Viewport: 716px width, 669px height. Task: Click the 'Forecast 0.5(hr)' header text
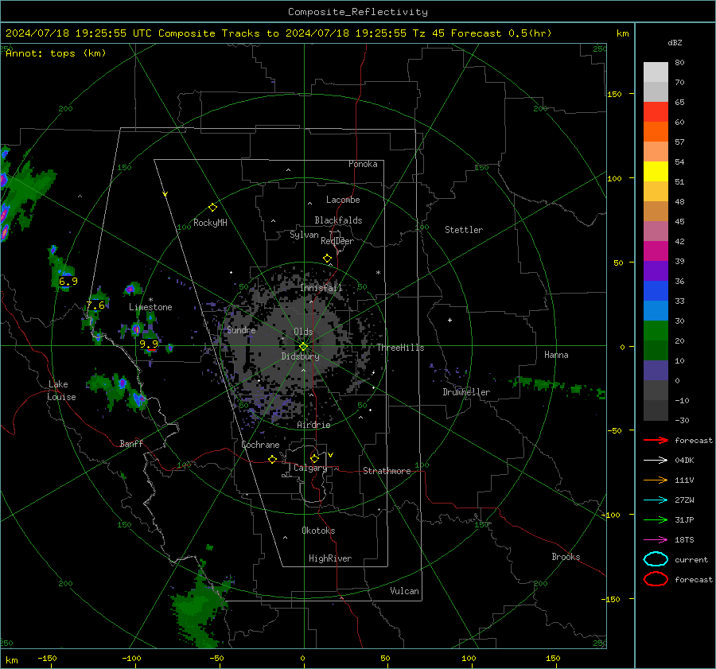point(501,33)
